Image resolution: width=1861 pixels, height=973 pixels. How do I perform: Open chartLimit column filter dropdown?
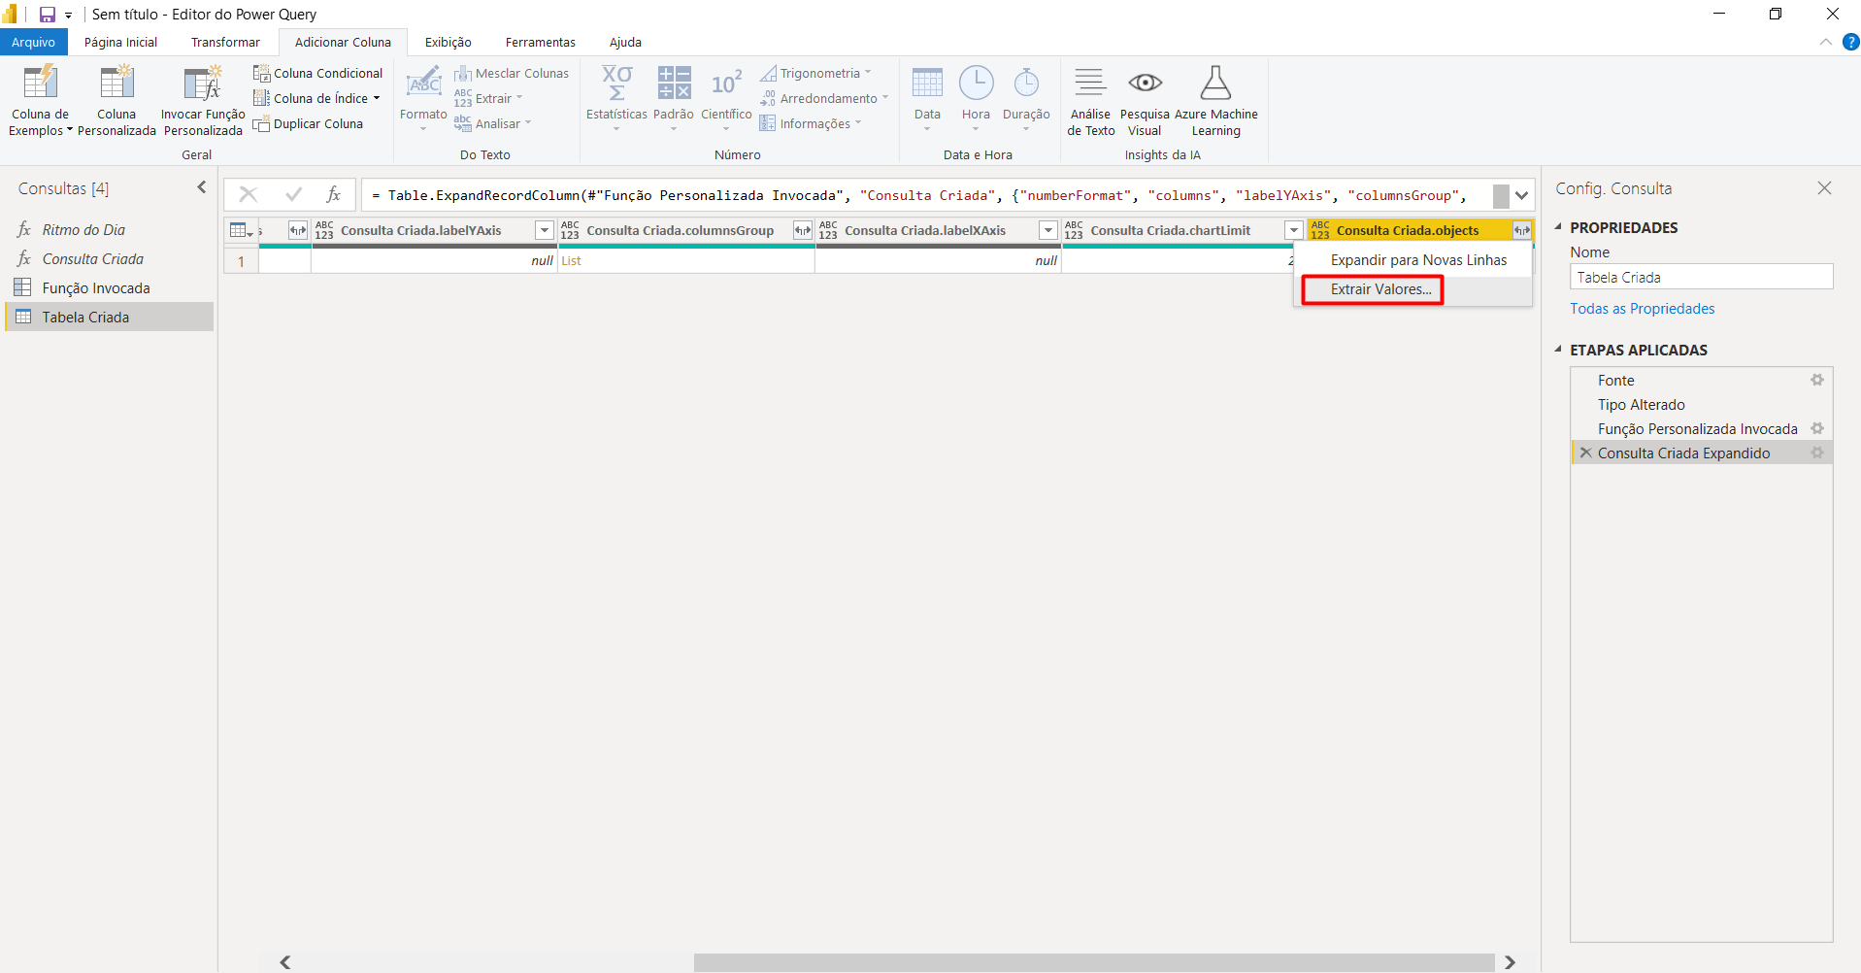click(1294, 230)
